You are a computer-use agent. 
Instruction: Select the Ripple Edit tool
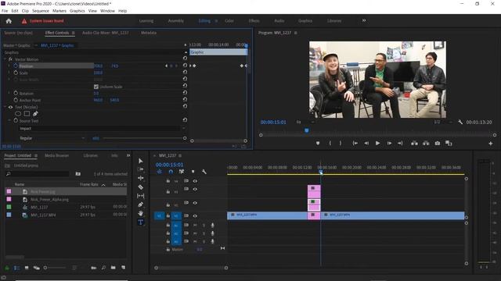(141, 178)
